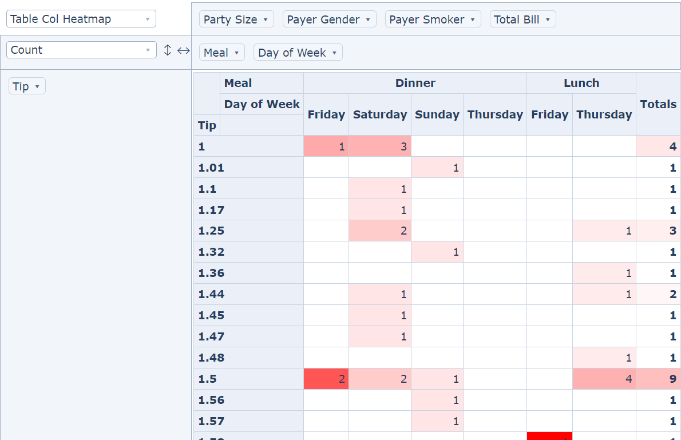Click the Saturday cell showing 3

click(379, 146)
